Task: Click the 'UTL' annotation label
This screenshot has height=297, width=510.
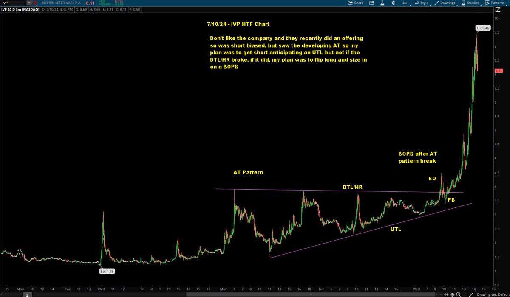Action: tap(396, 229)
